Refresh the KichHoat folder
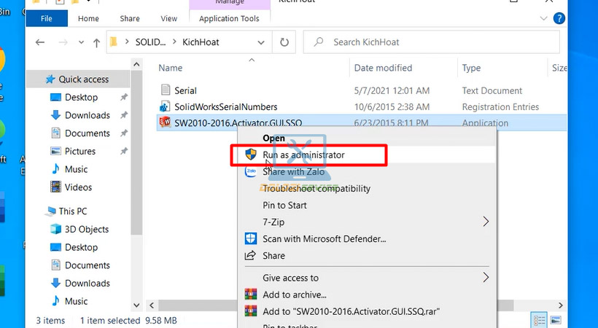This screenshot has width=598, height=328. click(284, 42)
